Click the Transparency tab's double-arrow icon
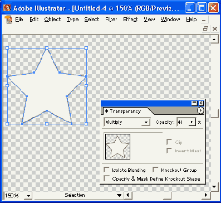 (106, 111)
